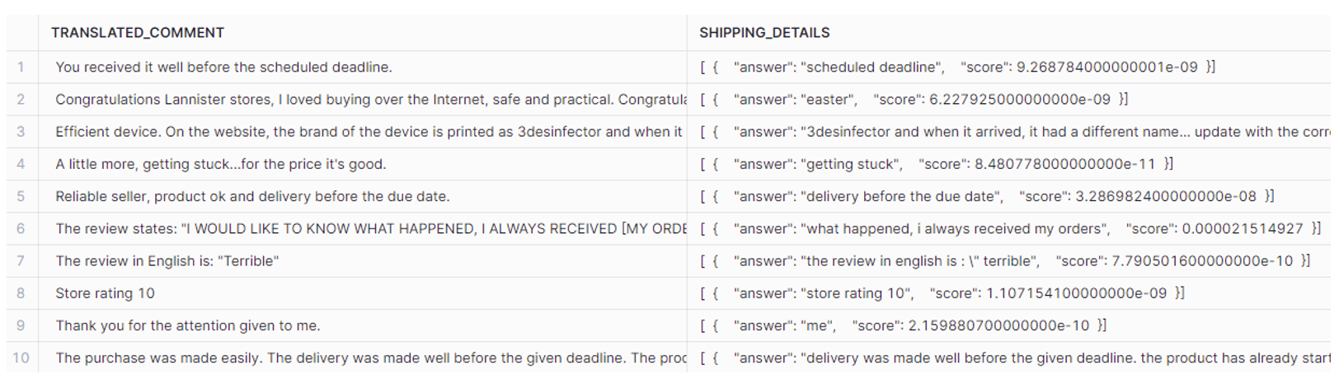Click row number 2
The width and height of the screenshot is (1339, 379).
click(21, 100)
